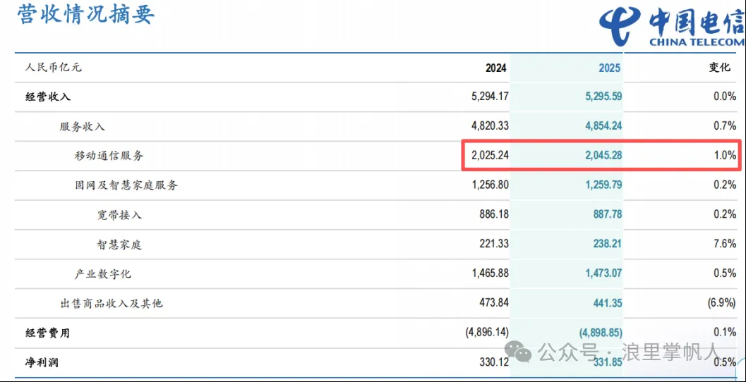Viewport: 746px width, 382px height.
Task: Select the value 4,854.24
Action: (x=603, y=126)
